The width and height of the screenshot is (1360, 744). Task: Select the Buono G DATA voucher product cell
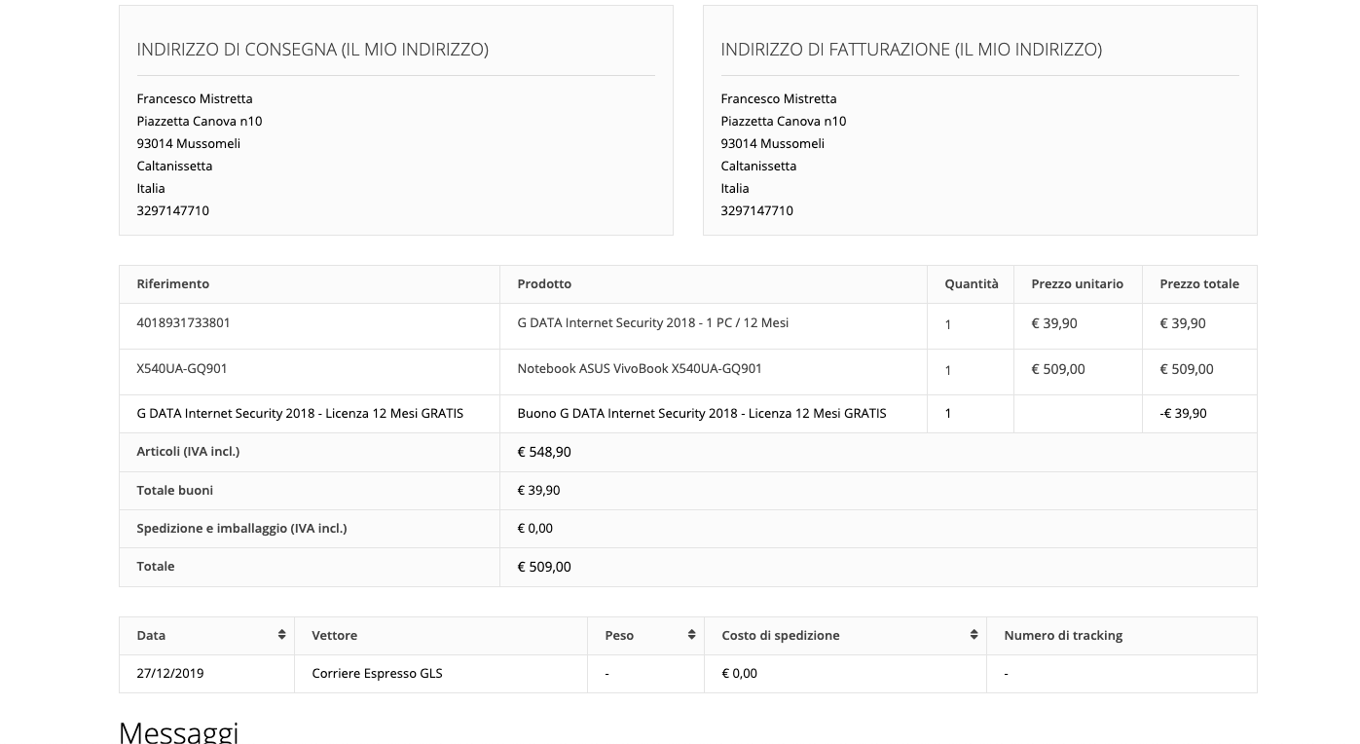(701, 414)
